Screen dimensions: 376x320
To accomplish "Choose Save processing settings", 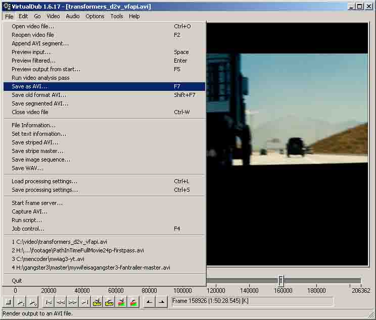I will (x=104, y=190).
